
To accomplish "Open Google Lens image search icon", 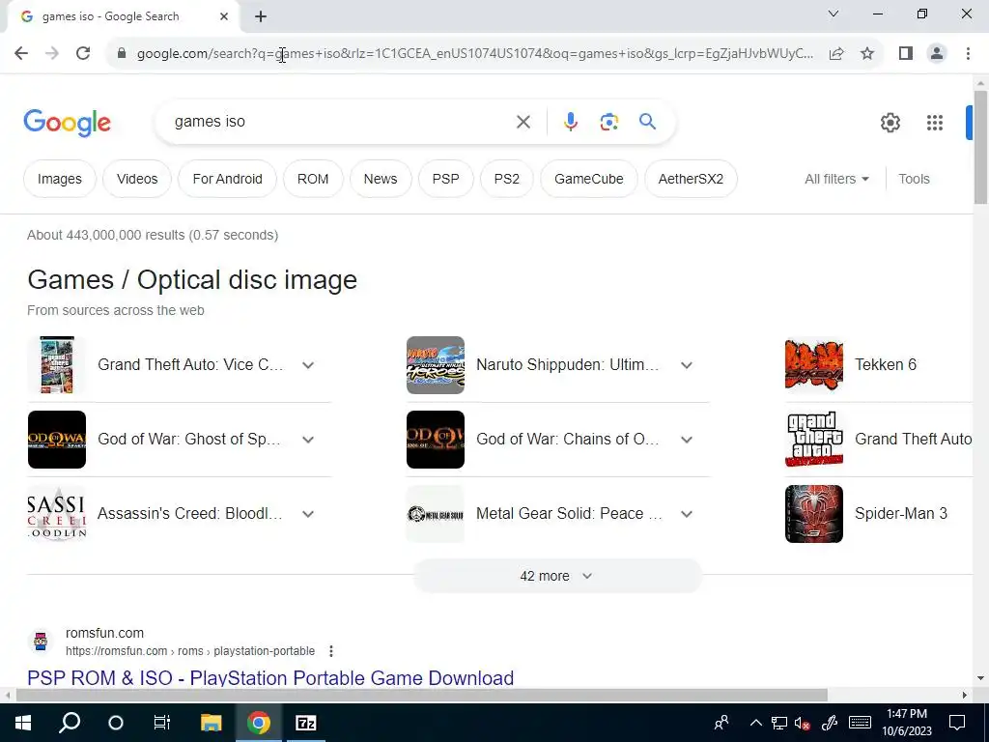I will click(609, 122).
